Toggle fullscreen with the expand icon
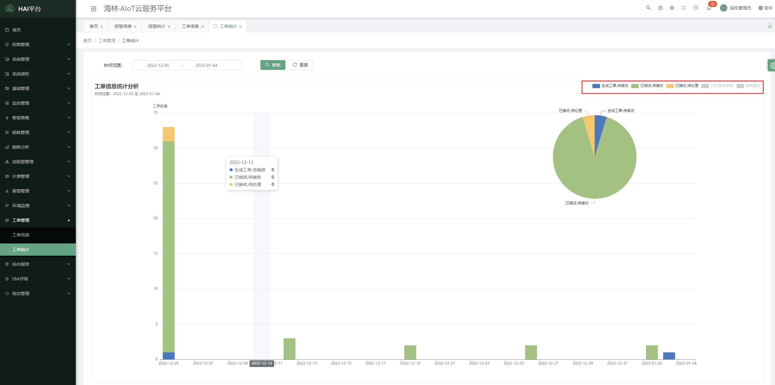The image size is (775, 385). tap(684, 8)
